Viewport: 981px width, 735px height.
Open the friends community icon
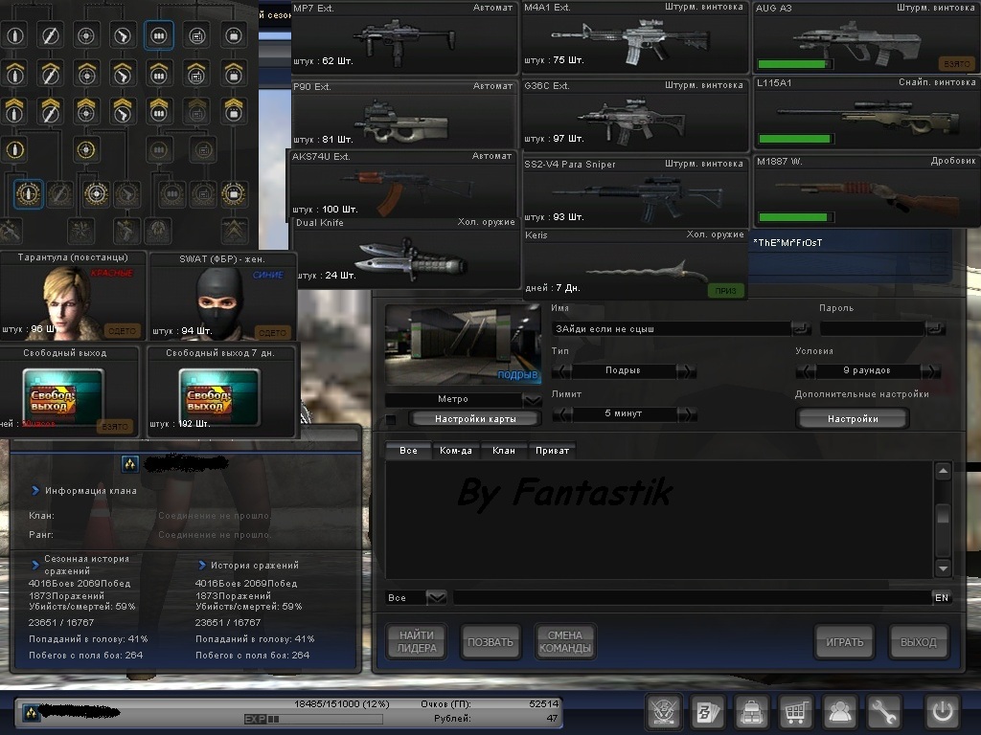[x=839, y=711]
